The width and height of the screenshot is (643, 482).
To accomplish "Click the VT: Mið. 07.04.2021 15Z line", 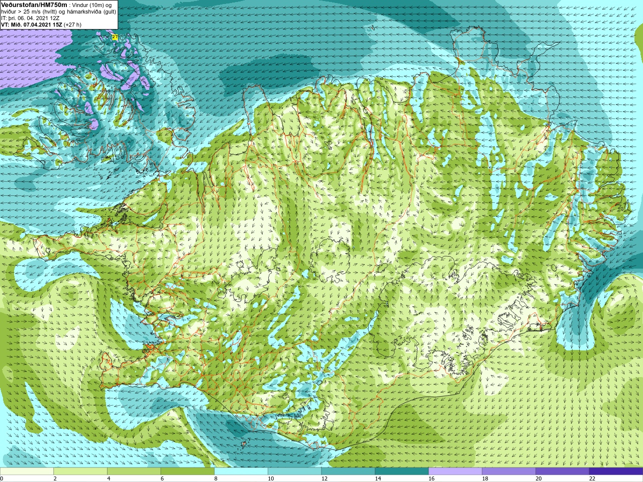I will (x=41, y=25).
